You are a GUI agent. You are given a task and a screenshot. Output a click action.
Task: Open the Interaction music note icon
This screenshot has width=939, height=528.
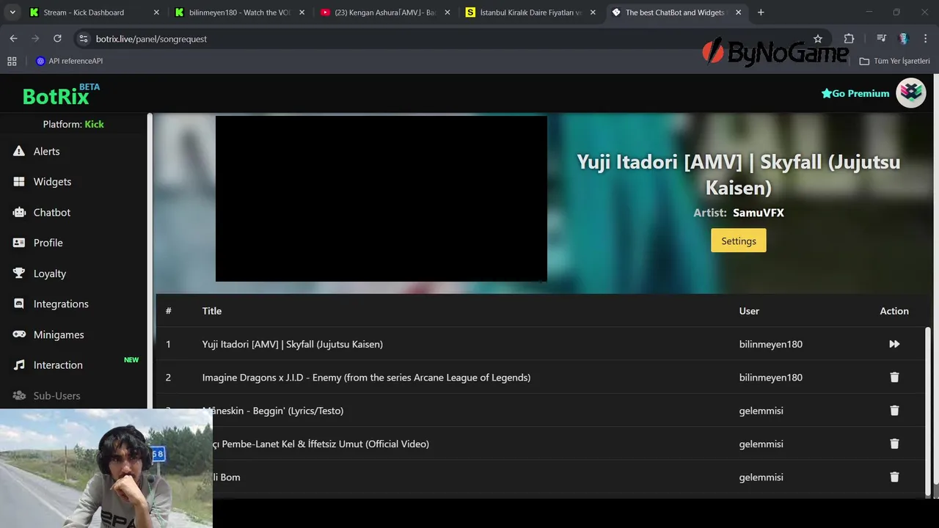(x=19, y=365)
